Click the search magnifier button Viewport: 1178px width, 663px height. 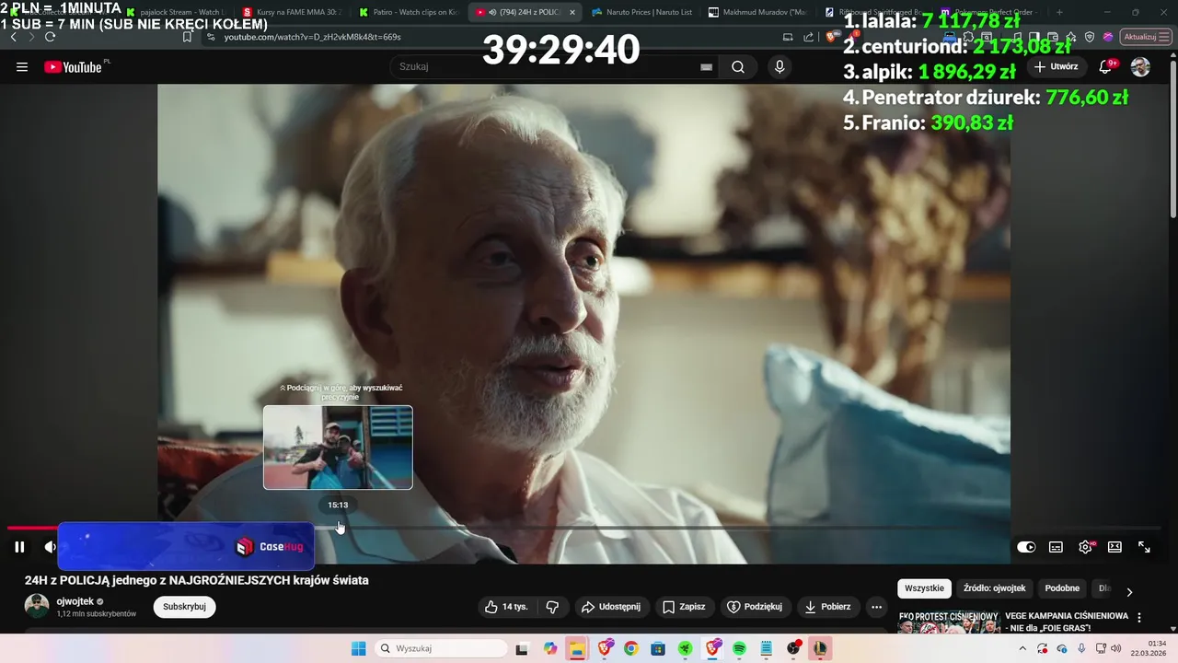pyautogui.click(x=738, y=66)
